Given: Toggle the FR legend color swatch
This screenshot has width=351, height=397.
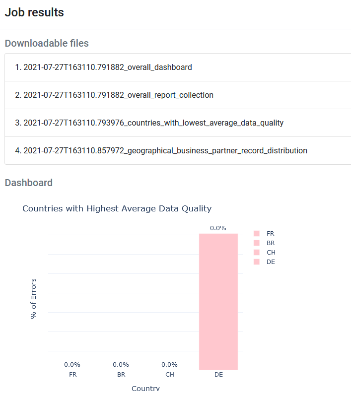Looking at the screenshot, I should (x=257, y=233).
